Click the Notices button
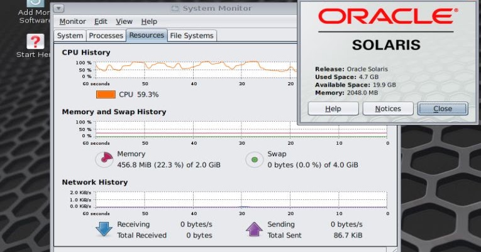 pyautogui.click(x=388, y=108)
